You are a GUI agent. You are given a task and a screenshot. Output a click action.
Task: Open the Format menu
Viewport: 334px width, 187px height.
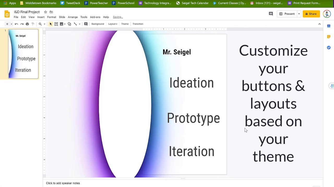(52, 17)
